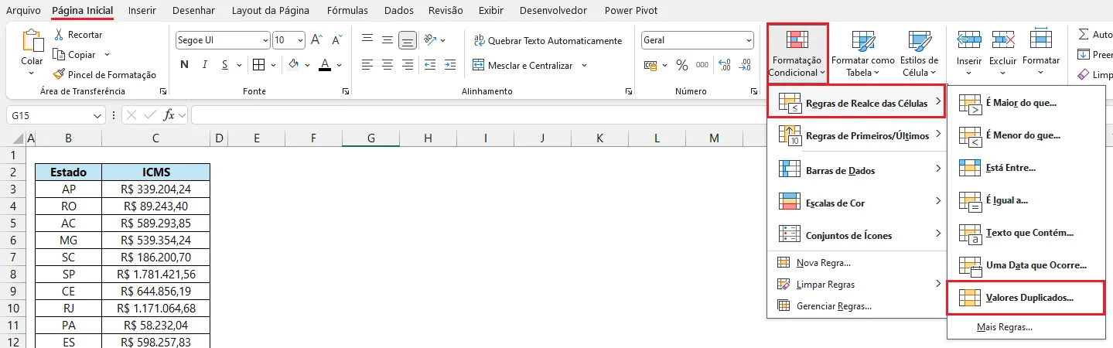Screen dimensions: 1113x348
Task: Click Gerenciar Regras...
Action: (x=857, y=306)
